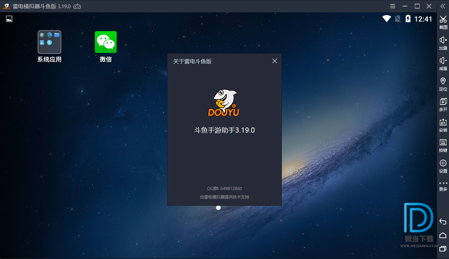Image resolution: width=449 pixels, height=259 pixels.
Task: Click the Wi-Fi status icon
Action: click(x=387, y=19)
